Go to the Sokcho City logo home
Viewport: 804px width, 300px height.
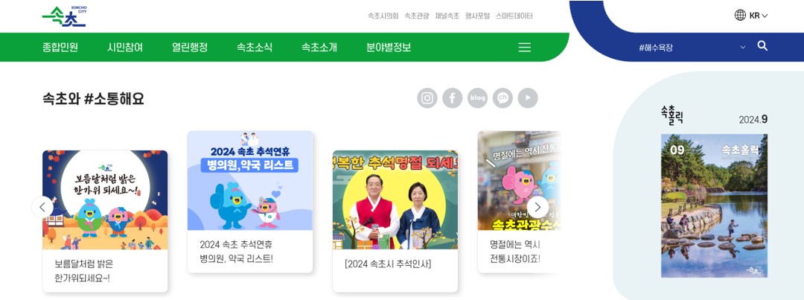(63, 17)
